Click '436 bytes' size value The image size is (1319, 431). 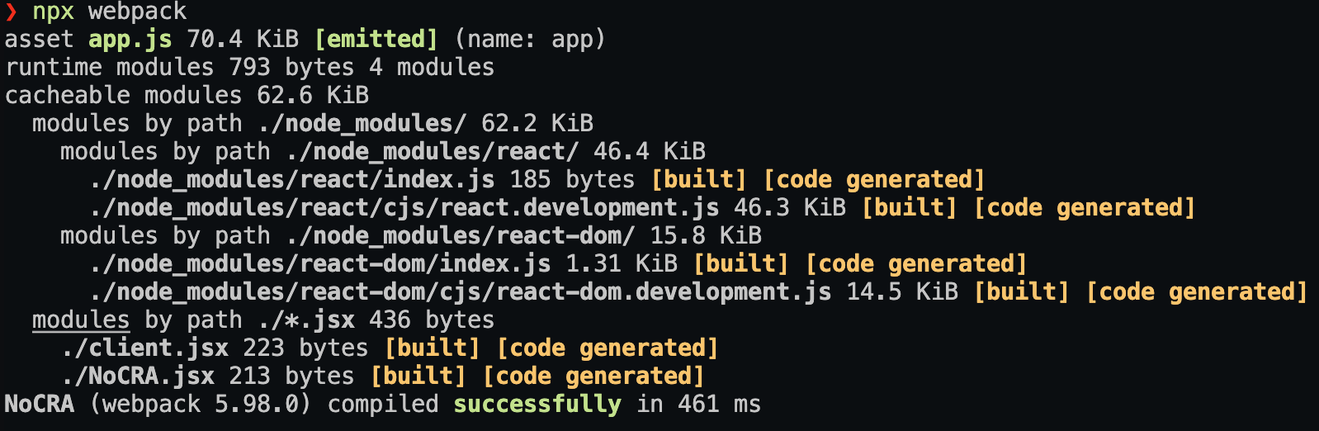tap(433, 320)
